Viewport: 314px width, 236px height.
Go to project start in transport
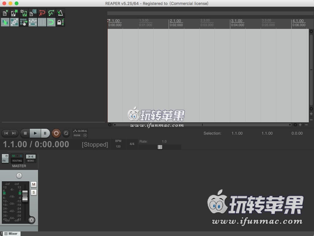point(6,133)
